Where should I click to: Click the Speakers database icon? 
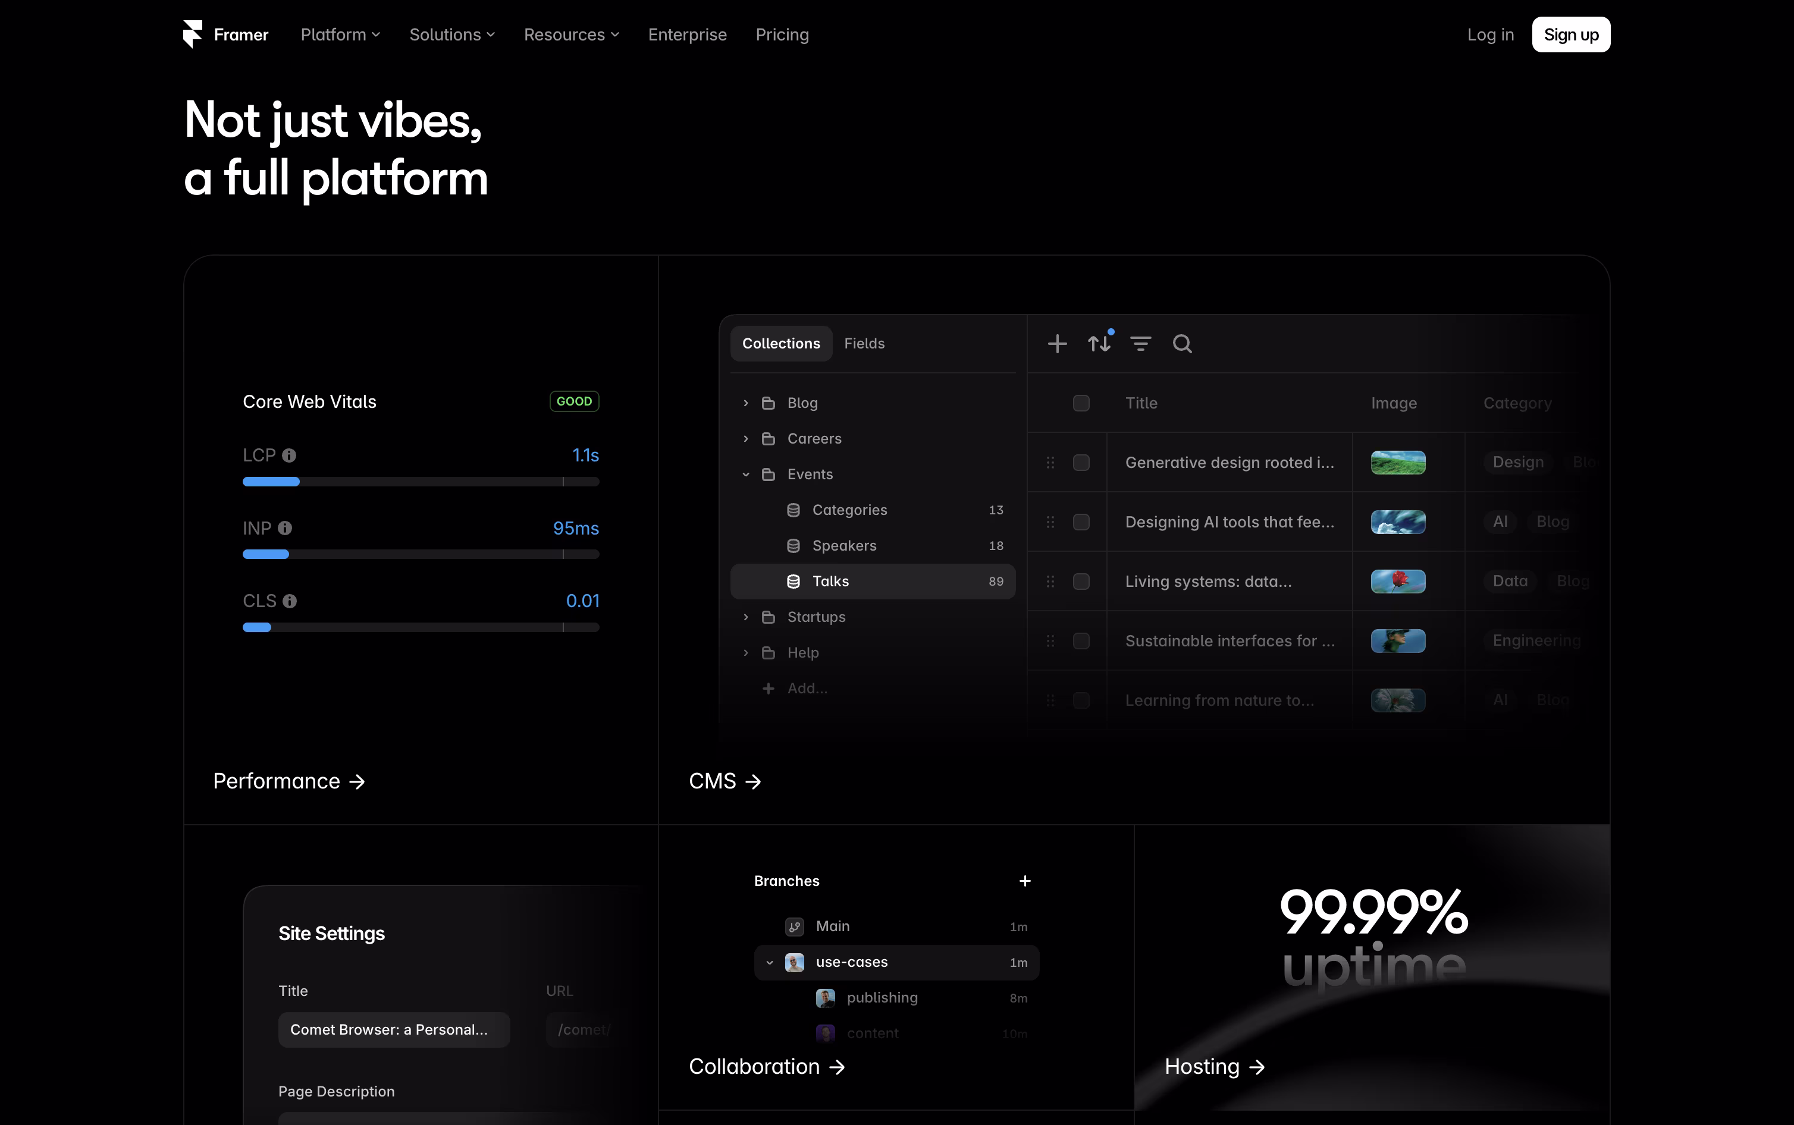(x=793, y=545)
